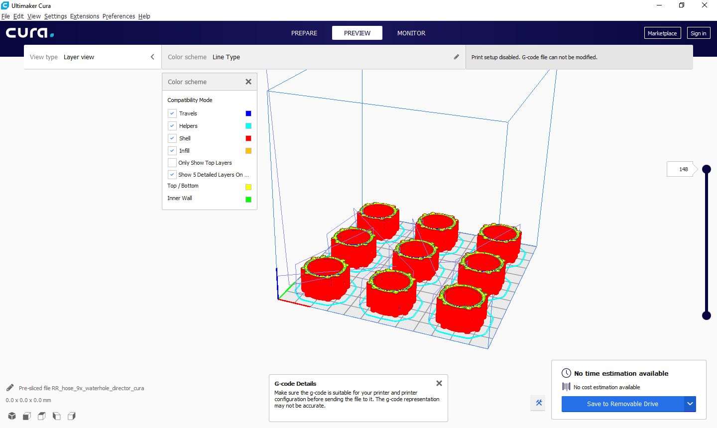Click the Marketplace button
This screenshot has width=717, height=428.
pos(662,33)
